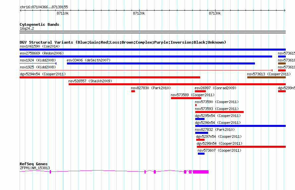The height and width of the screenshot is (190, 295).
Task: Open the nsv827832 (Park2010) label
Action: (215, 130)
